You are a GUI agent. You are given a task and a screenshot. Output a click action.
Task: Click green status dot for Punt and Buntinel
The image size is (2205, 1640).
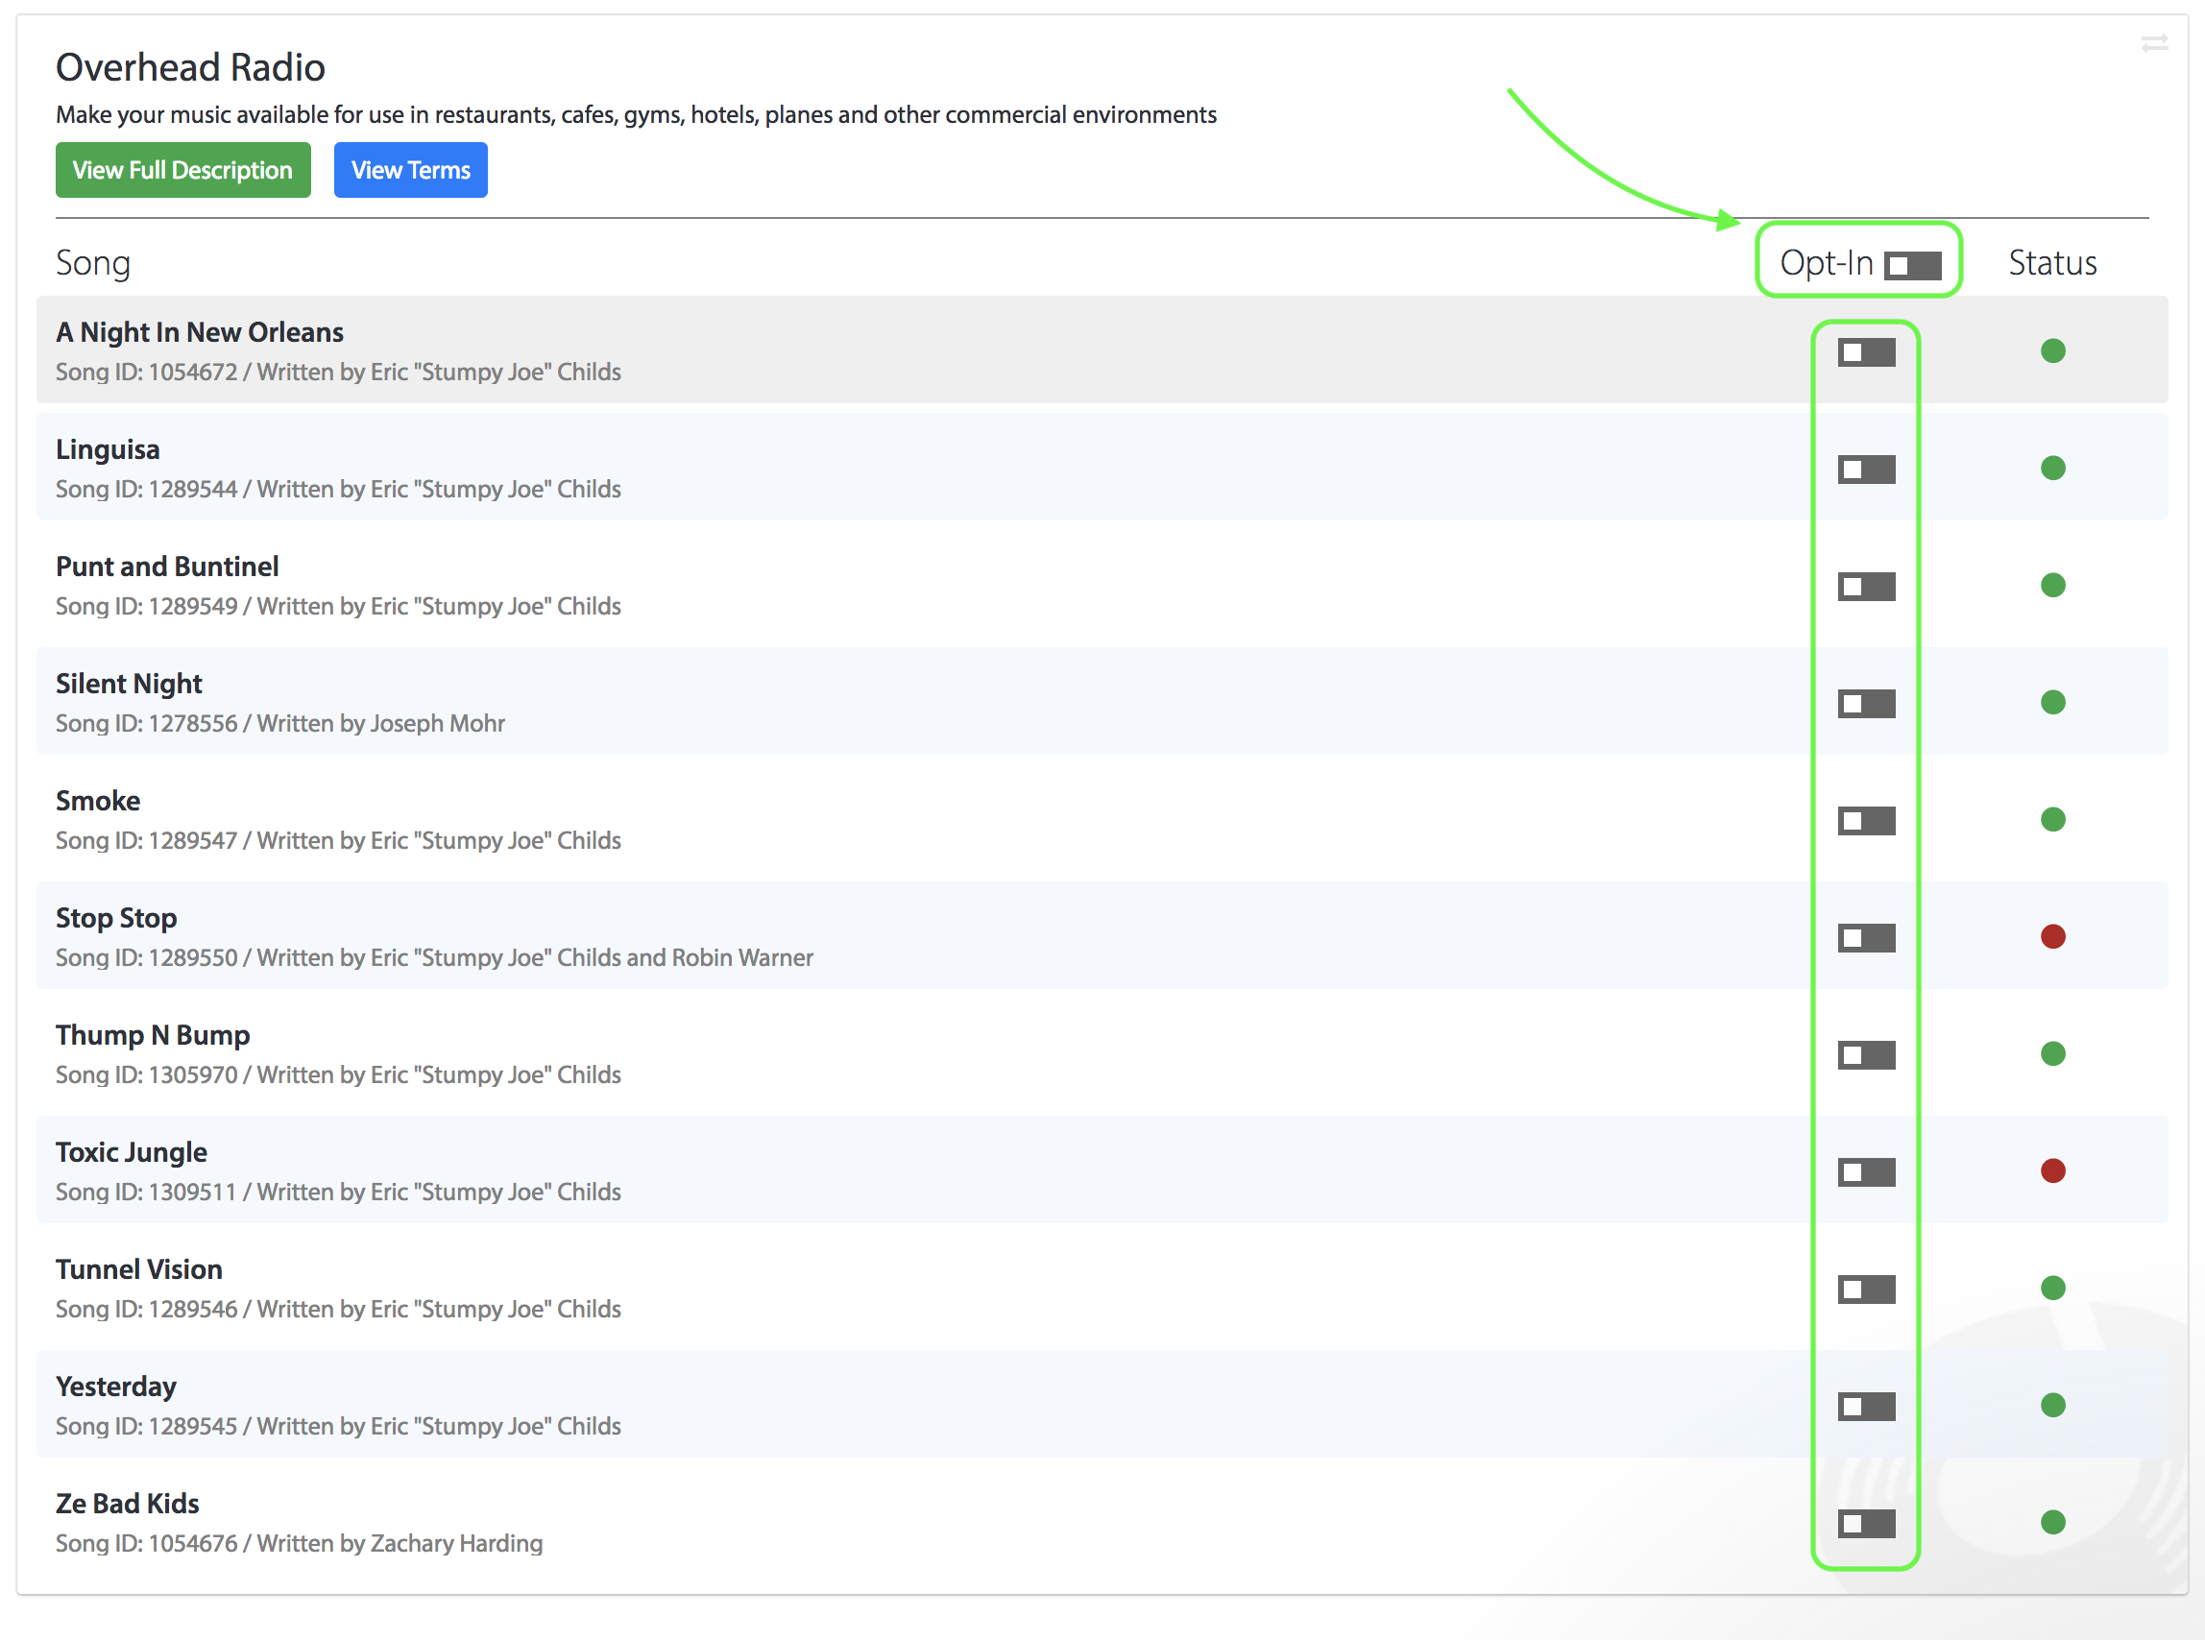2052,585
